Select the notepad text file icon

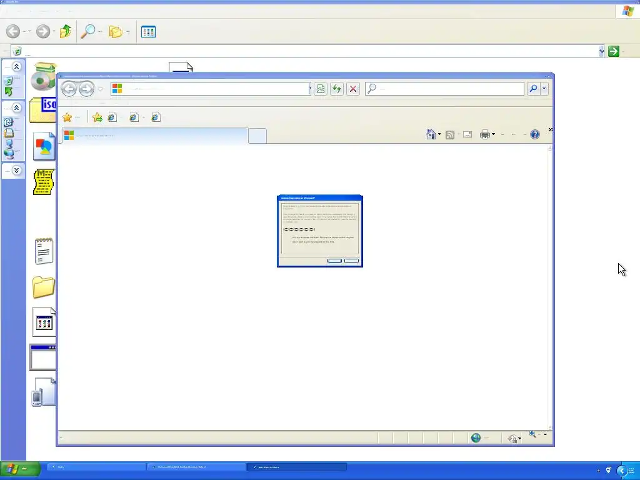[x=44, y=251]
